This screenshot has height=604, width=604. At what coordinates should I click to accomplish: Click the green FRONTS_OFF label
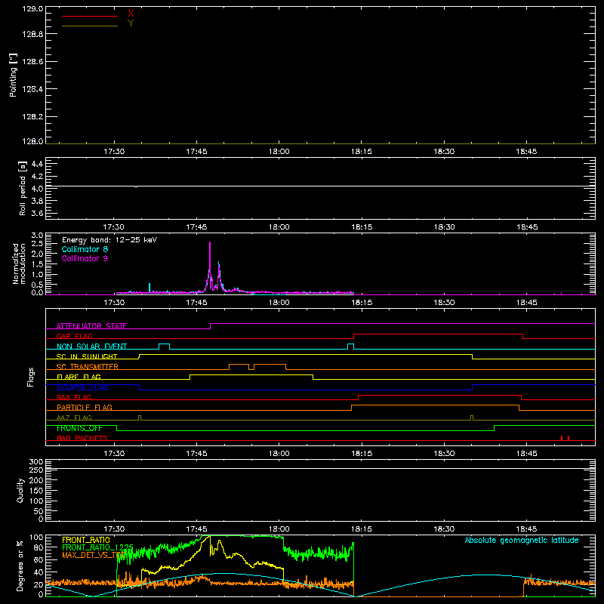tap(79, 428)
